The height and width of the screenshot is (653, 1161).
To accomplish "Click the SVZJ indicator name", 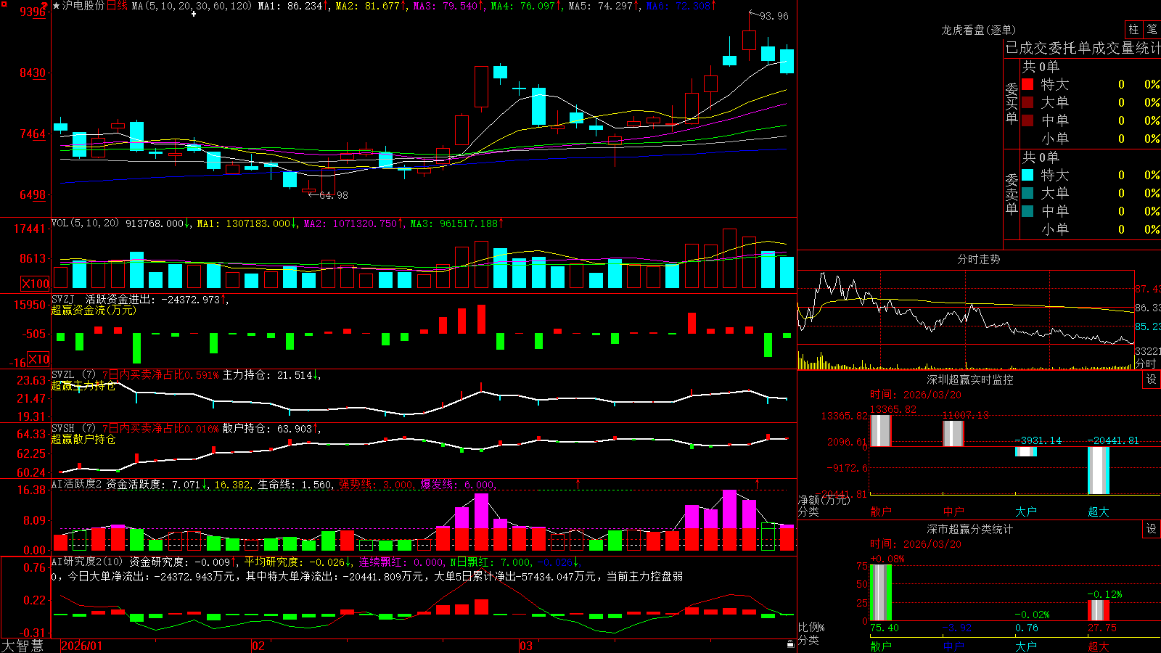I will (63, 299).
